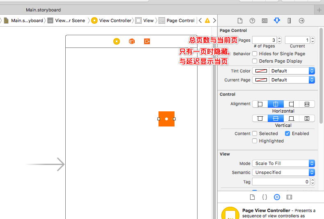The image size is (324, 219).
Task: Click the Tag input field
Action: pyautogui.click(x=281, y=182)
